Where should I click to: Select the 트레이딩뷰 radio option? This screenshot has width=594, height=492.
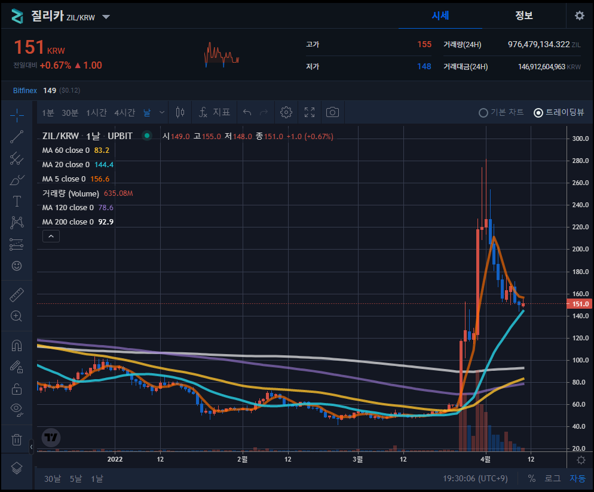[559, 112]
